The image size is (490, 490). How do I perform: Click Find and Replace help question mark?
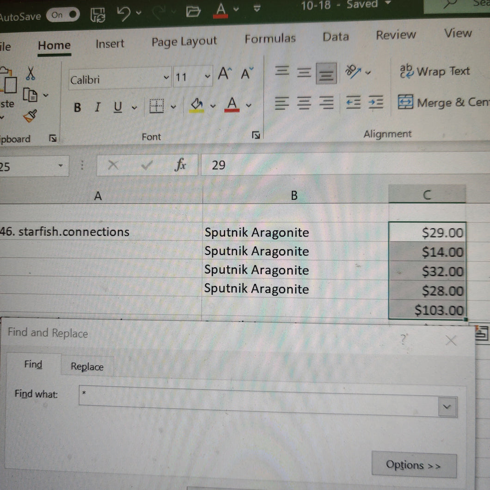404,338
